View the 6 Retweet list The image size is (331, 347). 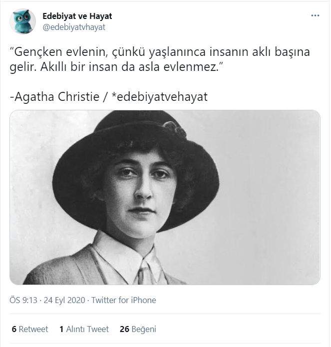point(29,329)
